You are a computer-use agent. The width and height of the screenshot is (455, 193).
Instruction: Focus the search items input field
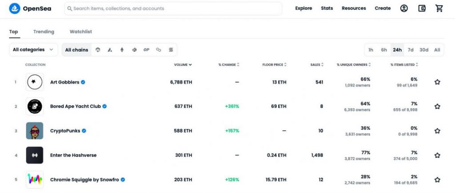pyautogui.click(x=173, y=9)
